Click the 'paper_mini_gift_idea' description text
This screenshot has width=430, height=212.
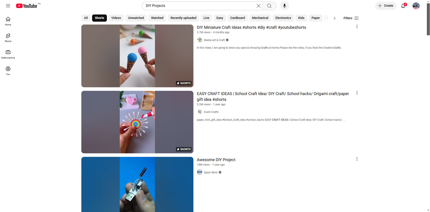coord(271,120)
